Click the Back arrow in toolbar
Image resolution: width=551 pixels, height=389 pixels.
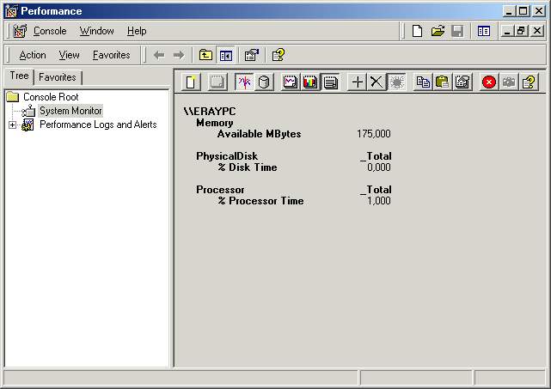pos(159,55)
